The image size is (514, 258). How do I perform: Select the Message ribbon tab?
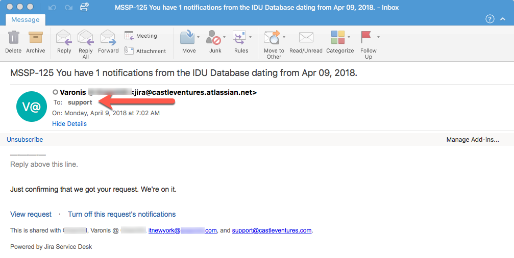(25, 20)
